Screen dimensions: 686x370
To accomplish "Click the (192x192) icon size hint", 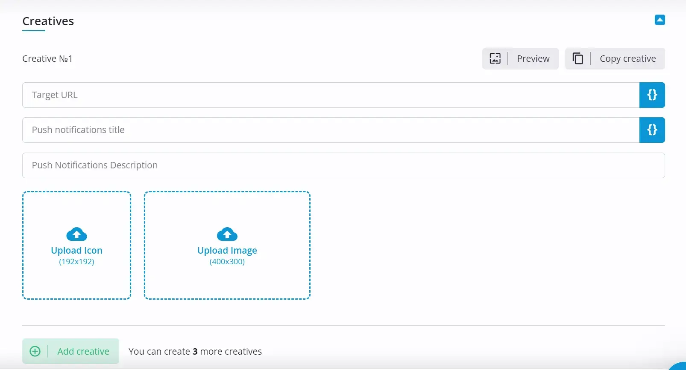I will pos(76,262).
